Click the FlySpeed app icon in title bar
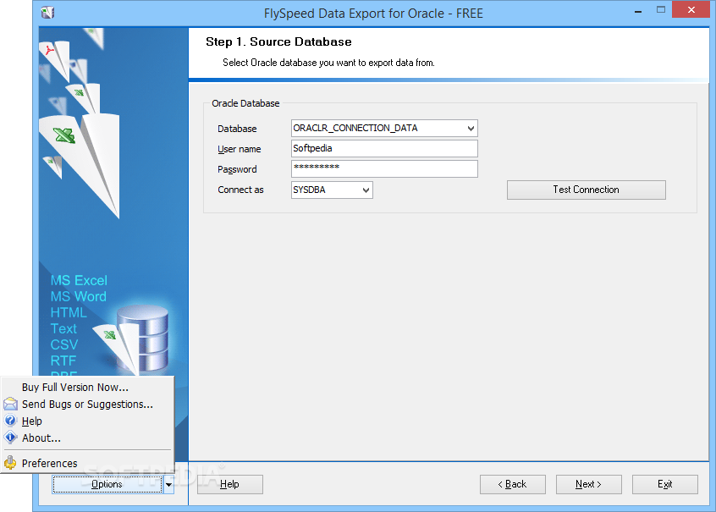This screenshot has width=716, height=512. pos(48,13)
